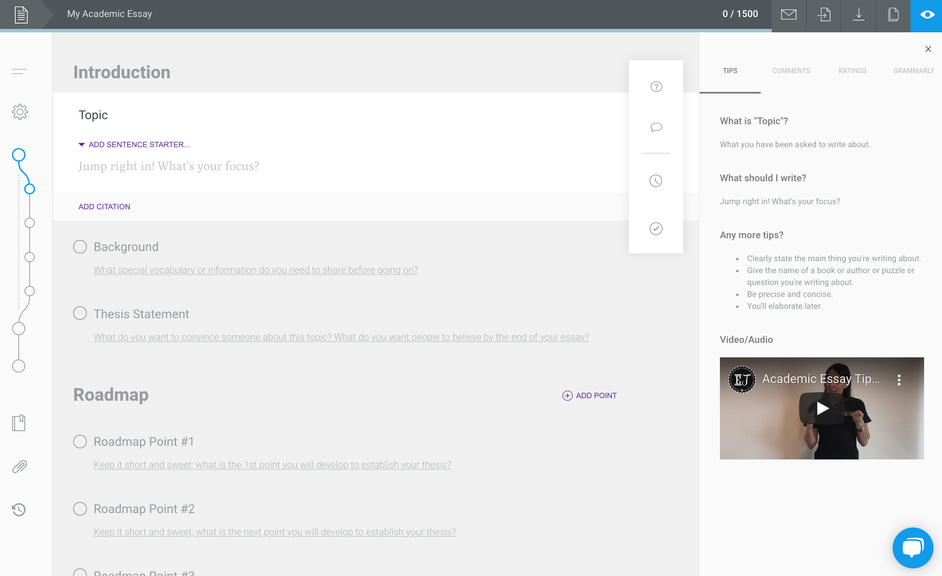942x576 pixels.
Task: Open the video's three-dot options menu
Action: coord(899,380)
